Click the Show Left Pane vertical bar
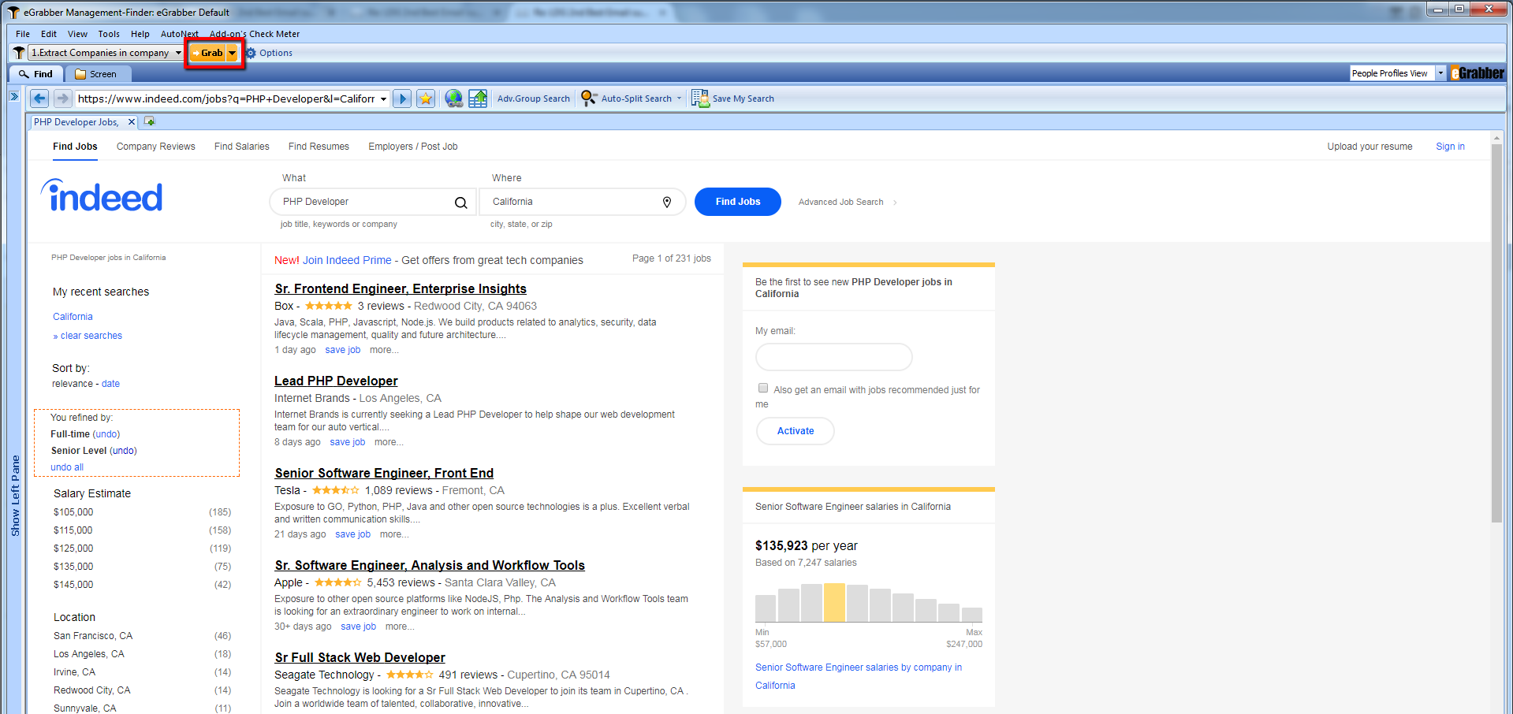The width and height of the screenshot is (1513, 714). (x=15, y=496)
